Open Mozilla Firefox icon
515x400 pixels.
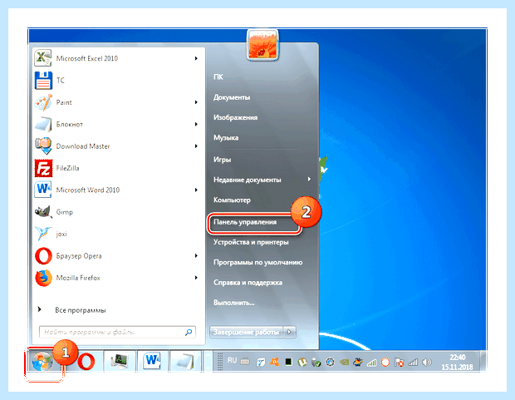(43, 278)
